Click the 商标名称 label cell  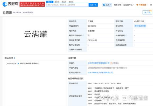tap(77, 21)
